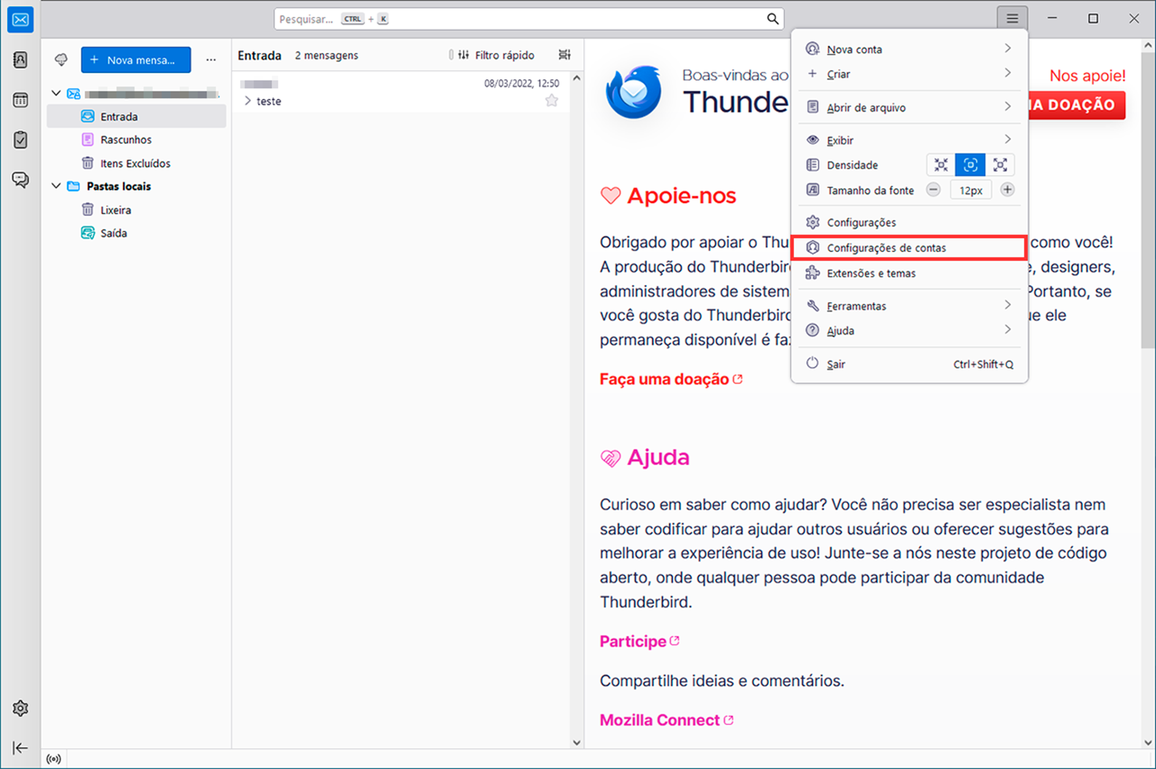Open Abrir de arquivo submenu

point(909,107)
